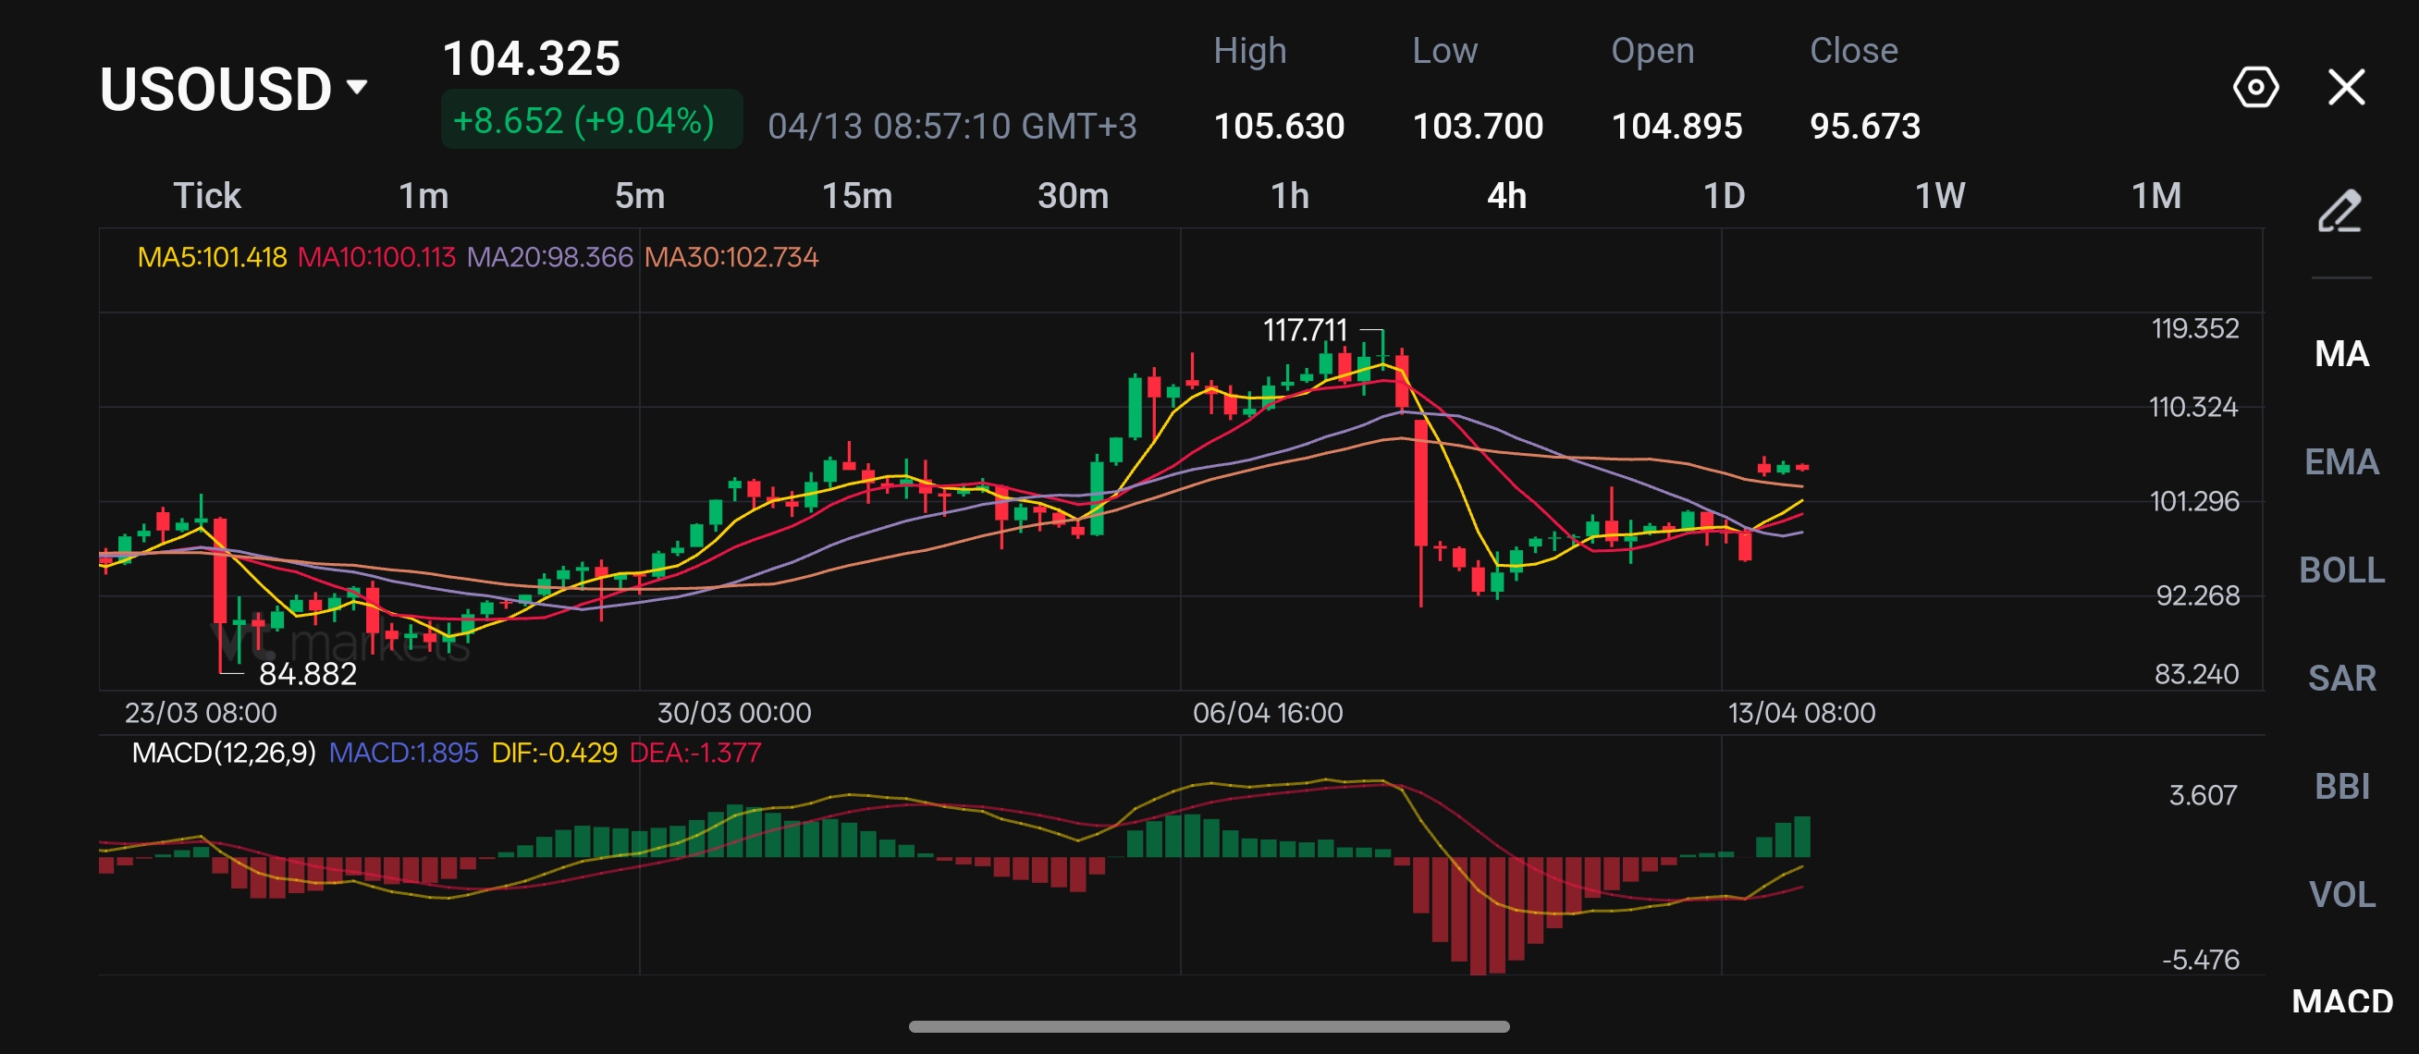Choose the 1h timeframe
The height and width of the screenshot is (1054, 2419).
(x=1289, y=196)
